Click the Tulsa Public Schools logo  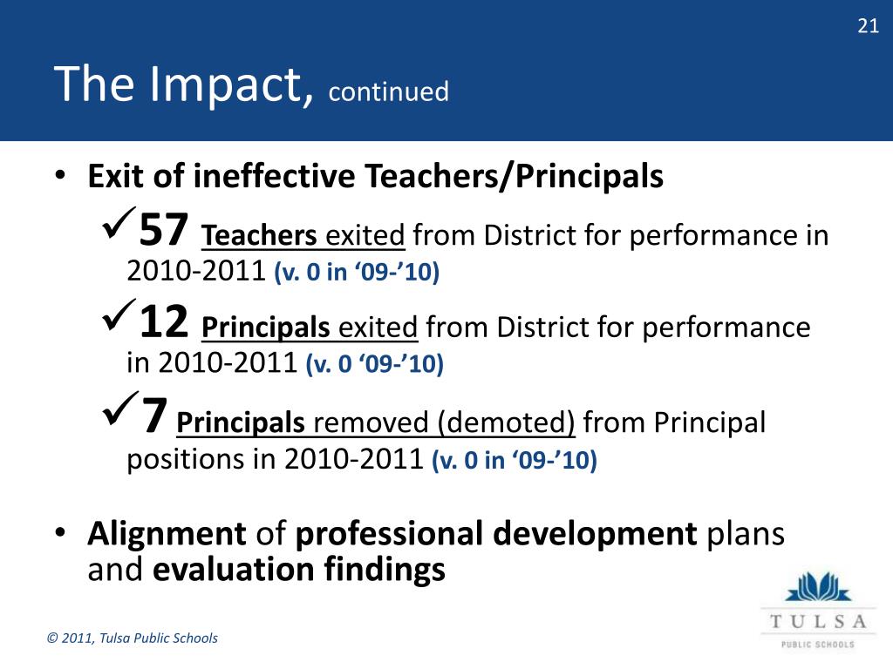tap(818, 610)
